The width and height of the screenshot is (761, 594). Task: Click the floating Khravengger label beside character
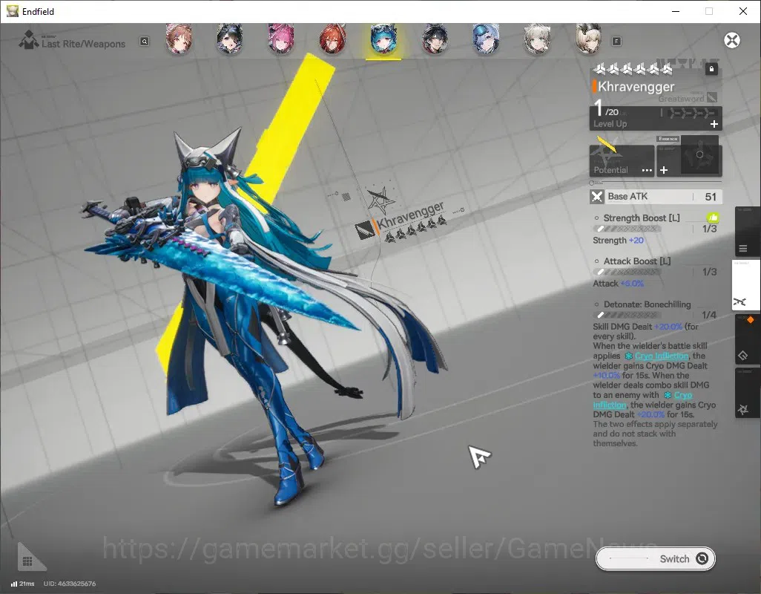pyautogui.click(x=410, y=215)
